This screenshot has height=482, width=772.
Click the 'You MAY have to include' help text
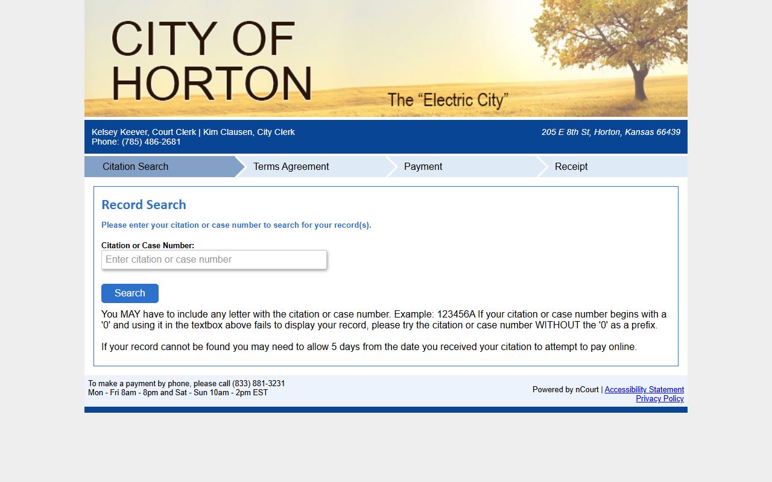tap(384, 320)
